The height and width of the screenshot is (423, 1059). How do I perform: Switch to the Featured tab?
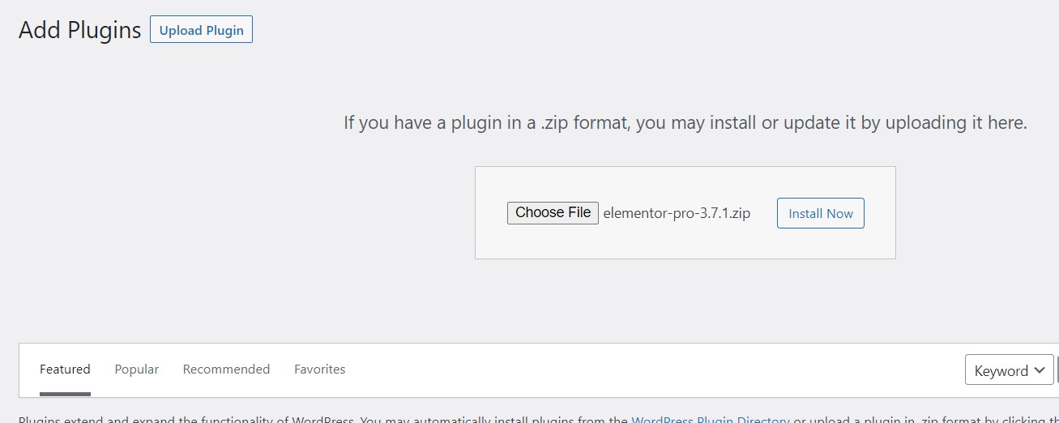(65, 370)
